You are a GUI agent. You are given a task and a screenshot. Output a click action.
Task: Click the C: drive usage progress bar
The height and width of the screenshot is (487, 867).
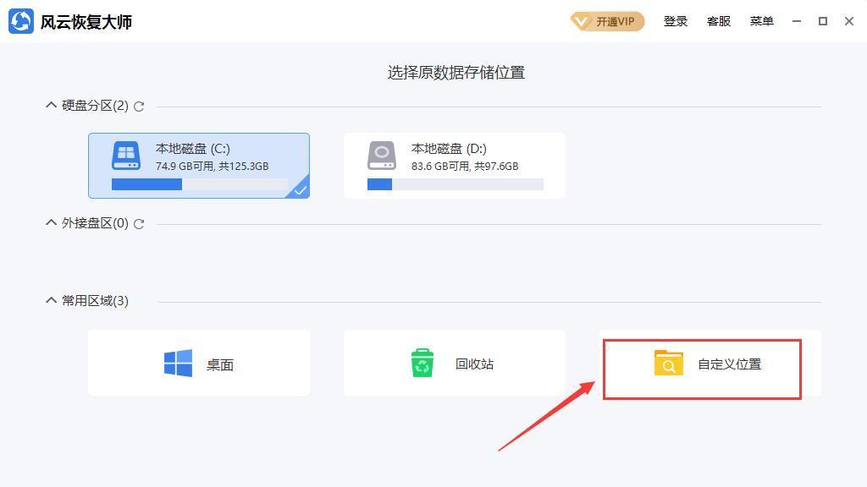pos(199,183)
